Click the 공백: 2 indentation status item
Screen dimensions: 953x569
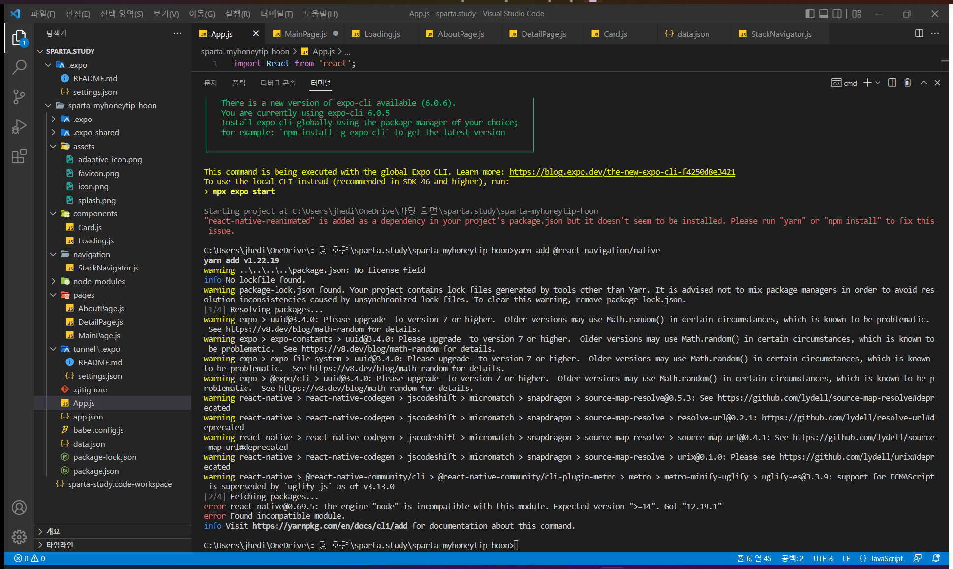pyautogui.click(x=793, y=558)
